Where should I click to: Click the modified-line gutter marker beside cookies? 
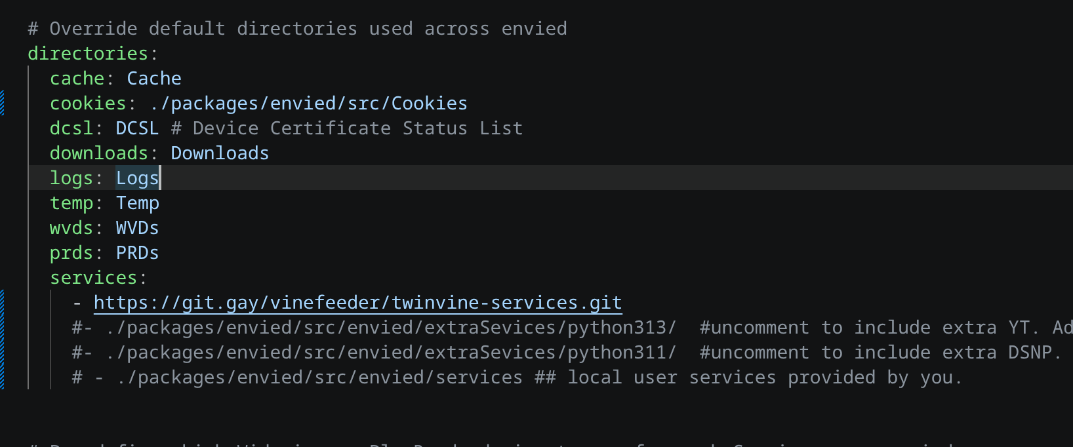pos(2,104)
